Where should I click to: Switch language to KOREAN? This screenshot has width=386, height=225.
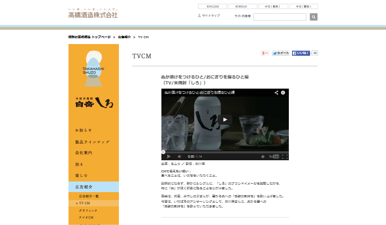tap(243, 6)
